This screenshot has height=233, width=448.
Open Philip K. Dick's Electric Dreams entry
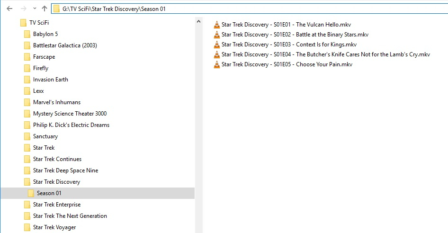tap(71, 125)
